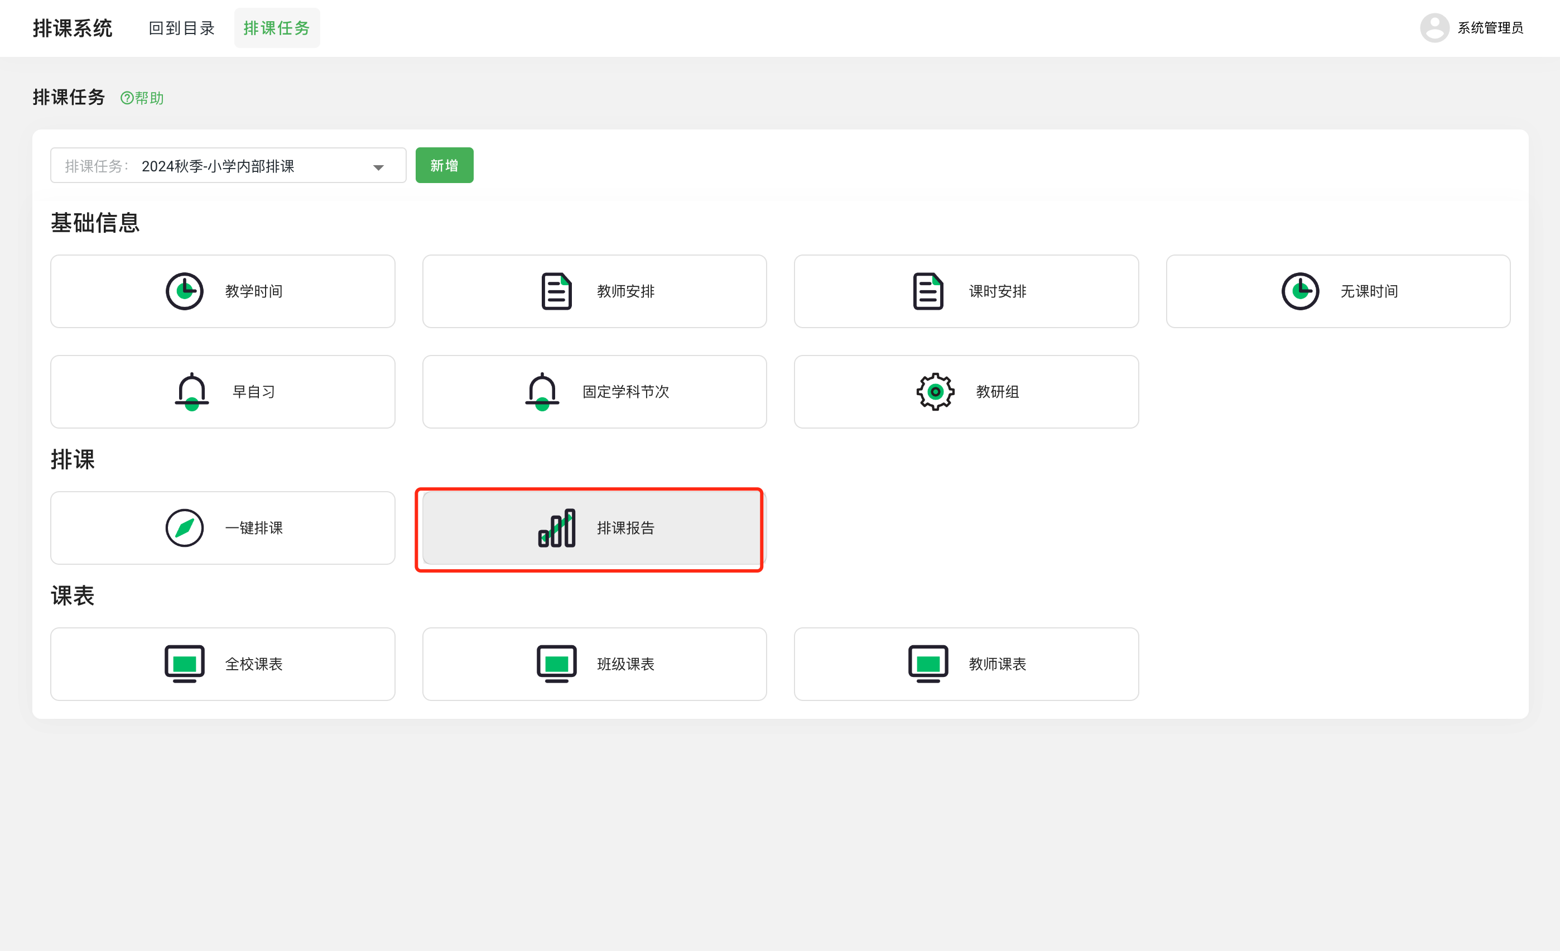Open 教师安排 document icon

pos(556,291)
